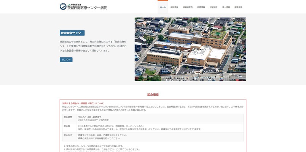The width and height of the screenshot is (306, 152).
Task: Select the ホーム navigation tab
Action: (163, 7)
